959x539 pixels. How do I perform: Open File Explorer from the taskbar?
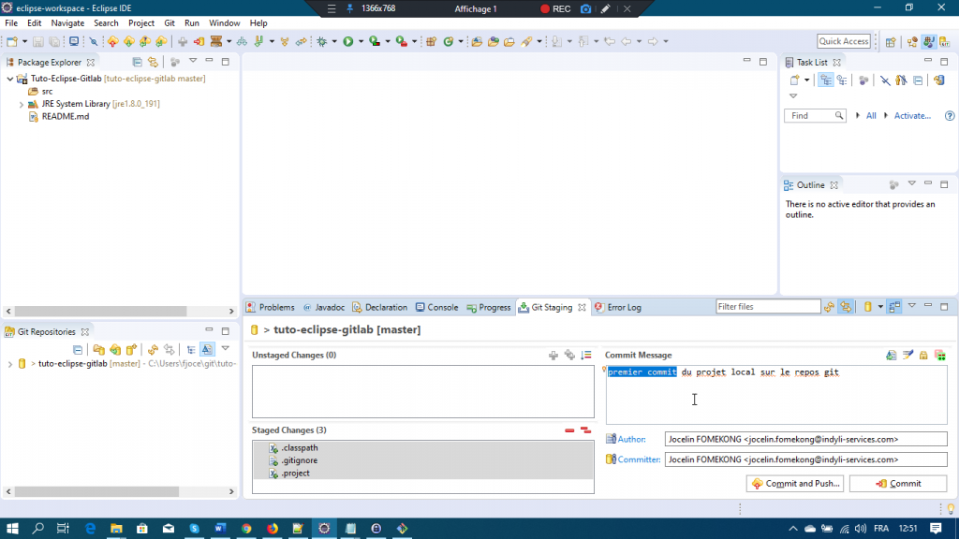tap(116, 529)
